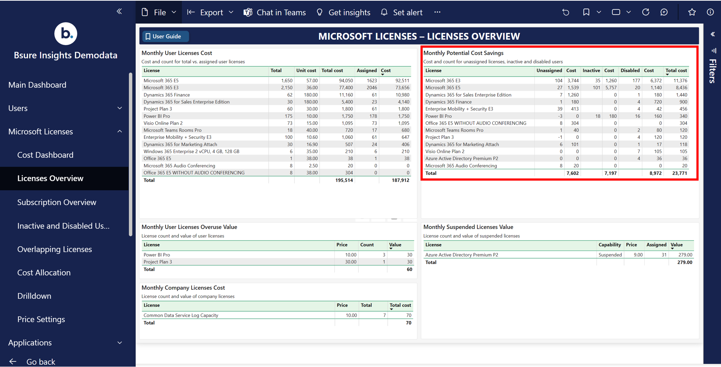The width and height of the screenshot is (721, 367).
Task: Click the sidebar vertical scrollbar
Action: 131,155
